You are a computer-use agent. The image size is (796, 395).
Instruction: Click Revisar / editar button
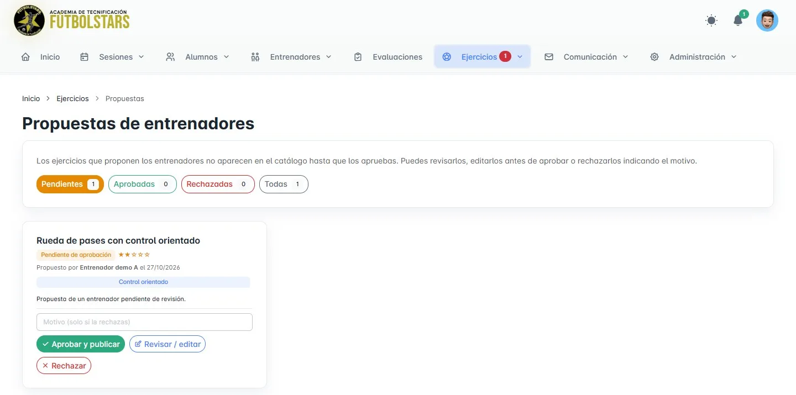(167, 344)
